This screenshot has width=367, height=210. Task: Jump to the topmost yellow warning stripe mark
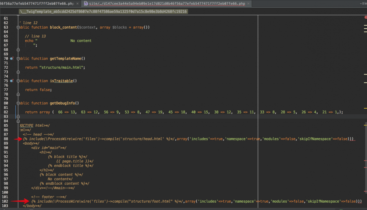[x=366, y=25]
